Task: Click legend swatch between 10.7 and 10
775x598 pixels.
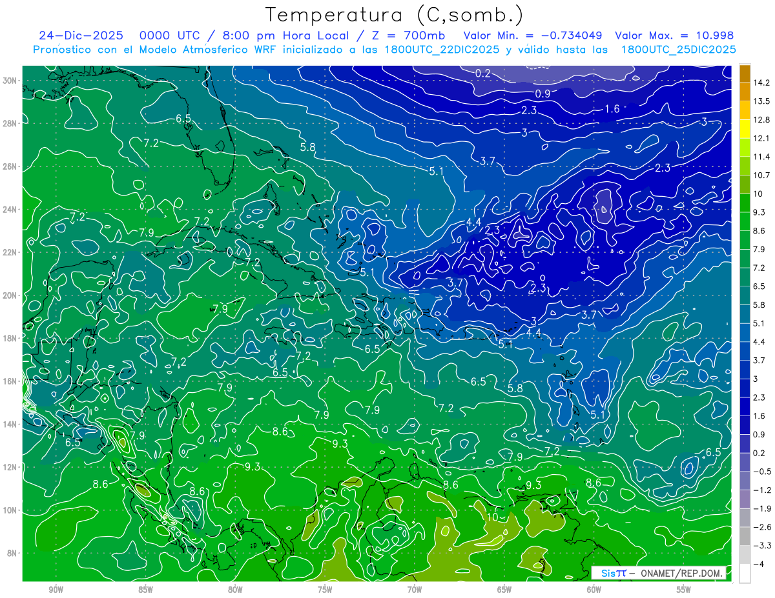Action: tap(745, 184)
